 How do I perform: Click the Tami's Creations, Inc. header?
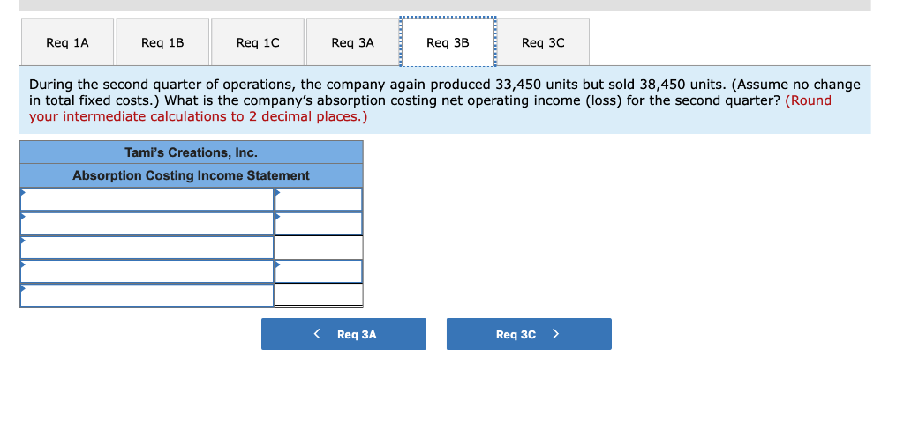click(x=192, y=152)
